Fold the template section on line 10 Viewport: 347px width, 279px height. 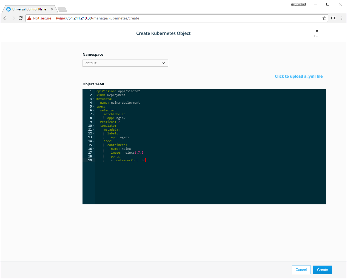coord(94,126)
